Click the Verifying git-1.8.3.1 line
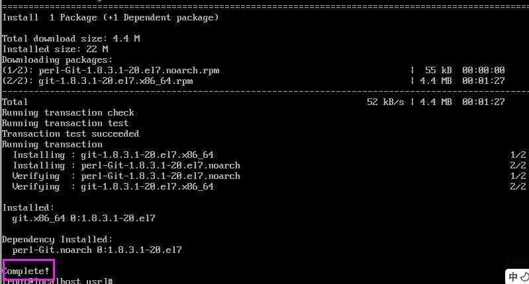 tap(113, 186)
